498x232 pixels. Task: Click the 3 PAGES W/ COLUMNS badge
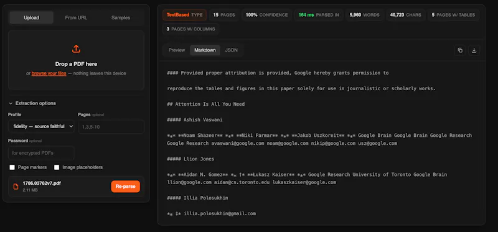pyautogui.click(x=190, y=29)
